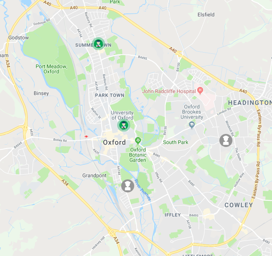
Task: Select the IFFLEY area label
Action: click(x=173, y=215)
